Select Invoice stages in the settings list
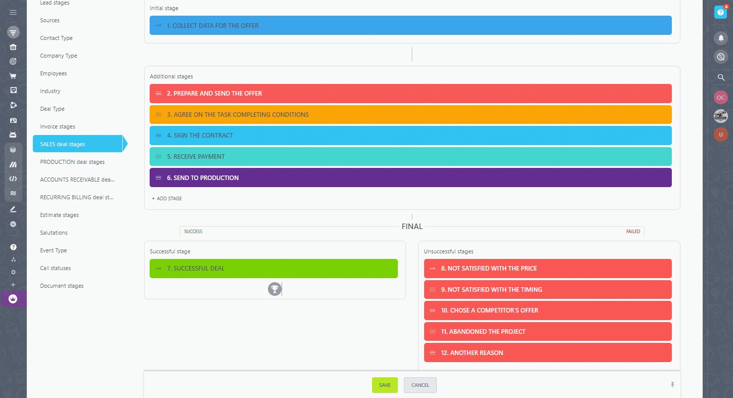733x398 pixels. [x=58, y=126]
